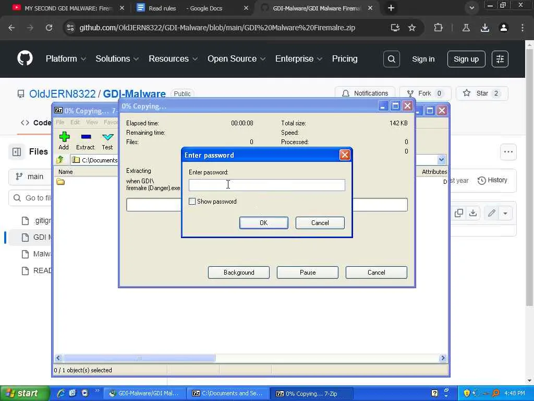Expand the Open Source menu

(236, 58)
